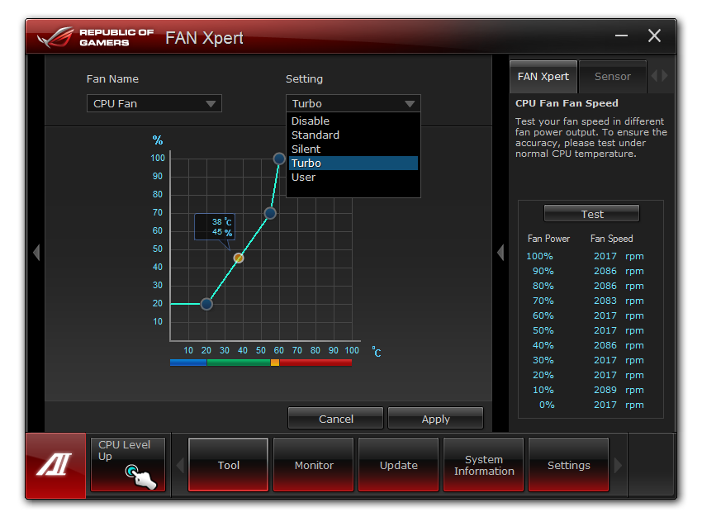
Task: Click the 38°C 45% tooltip
Action: click(215, 227)
